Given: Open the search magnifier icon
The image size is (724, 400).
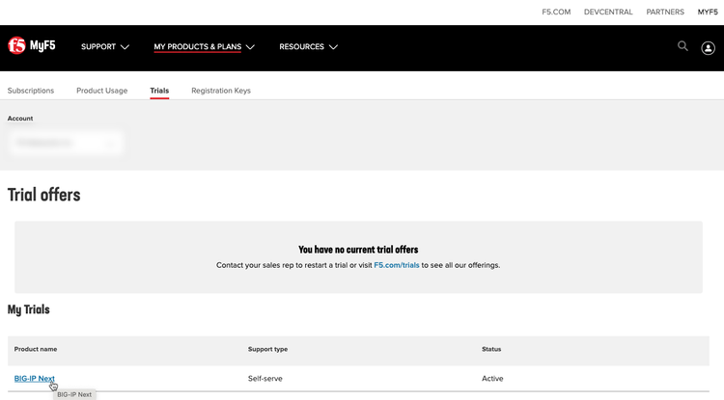Looking at the screenshot, I should click(682, 46).
